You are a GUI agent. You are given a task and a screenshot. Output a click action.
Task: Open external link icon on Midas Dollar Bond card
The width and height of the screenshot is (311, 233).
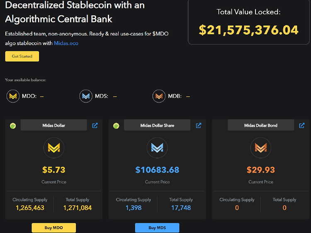pyautogui.click(x=302, y=125)
